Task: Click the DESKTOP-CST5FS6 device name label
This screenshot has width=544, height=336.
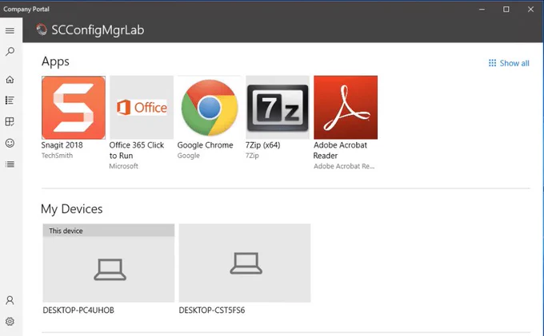Action: click(212, 310)
